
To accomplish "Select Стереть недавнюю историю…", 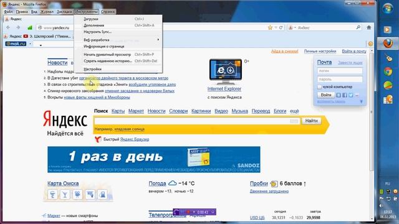I will click(x=118, y=61).
